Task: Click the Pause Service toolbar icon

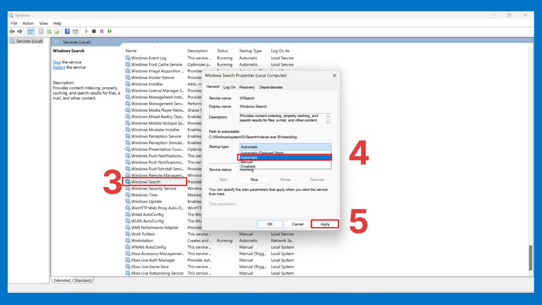Action: pyautogui.click(x=102, y=31)
